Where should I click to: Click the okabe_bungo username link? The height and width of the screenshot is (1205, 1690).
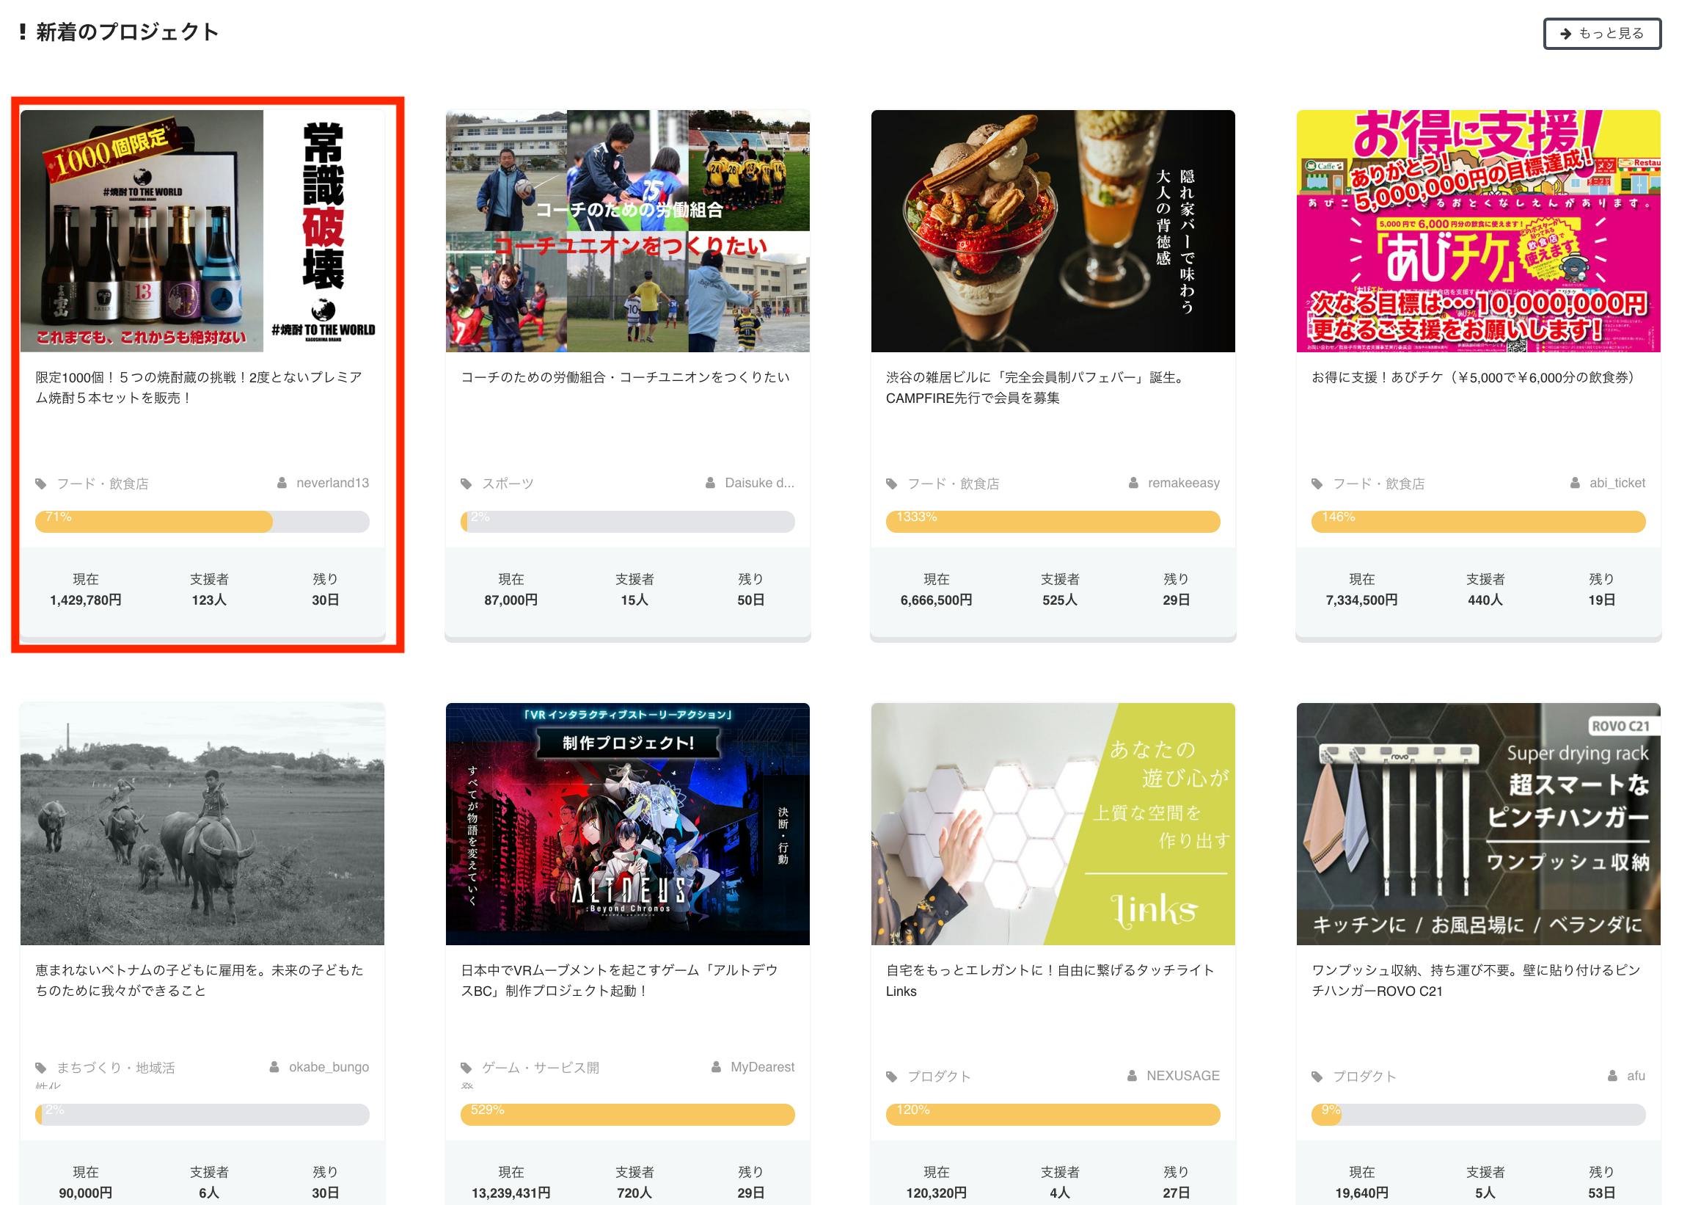(329, 1067)
